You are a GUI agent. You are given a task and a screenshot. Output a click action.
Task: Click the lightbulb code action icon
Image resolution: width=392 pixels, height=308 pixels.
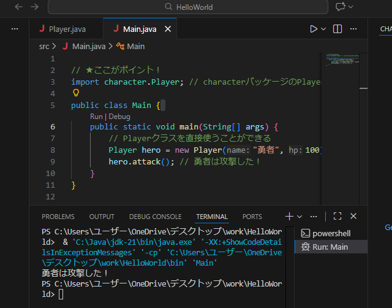coord(77,93)
